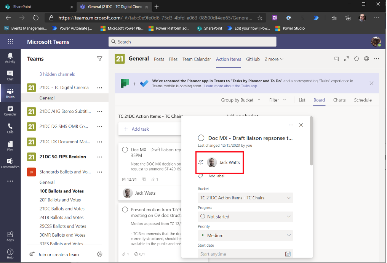Open the Teams app launcher waffle
The image size is (387, 263).
pyautogui.click(x=10, y=42)
